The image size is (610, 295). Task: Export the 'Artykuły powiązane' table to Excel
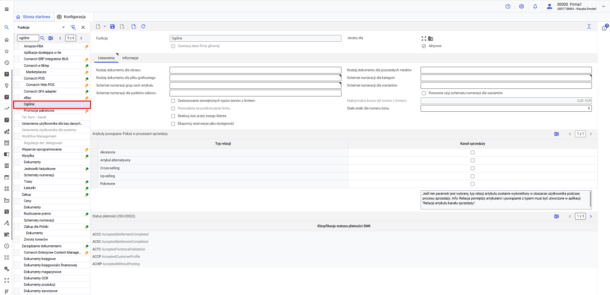(557, 134)
